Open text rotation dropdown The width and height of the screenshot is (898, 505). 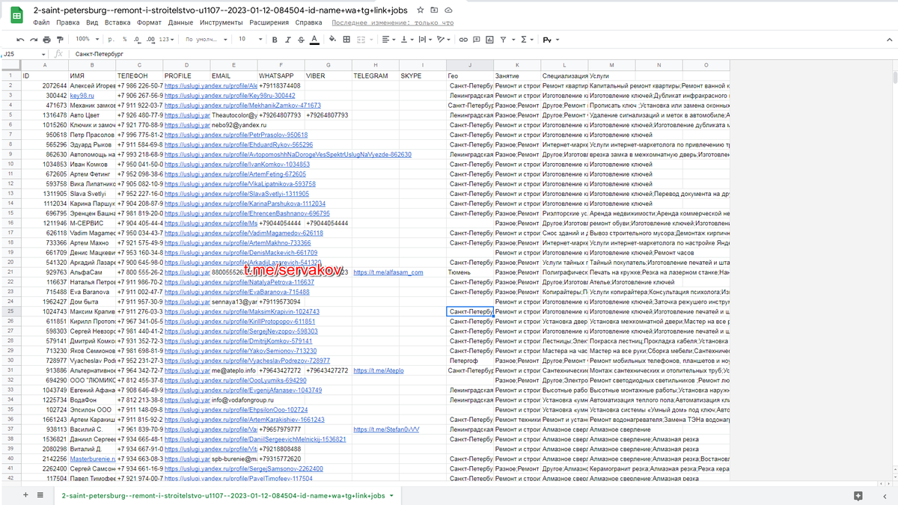443,40
